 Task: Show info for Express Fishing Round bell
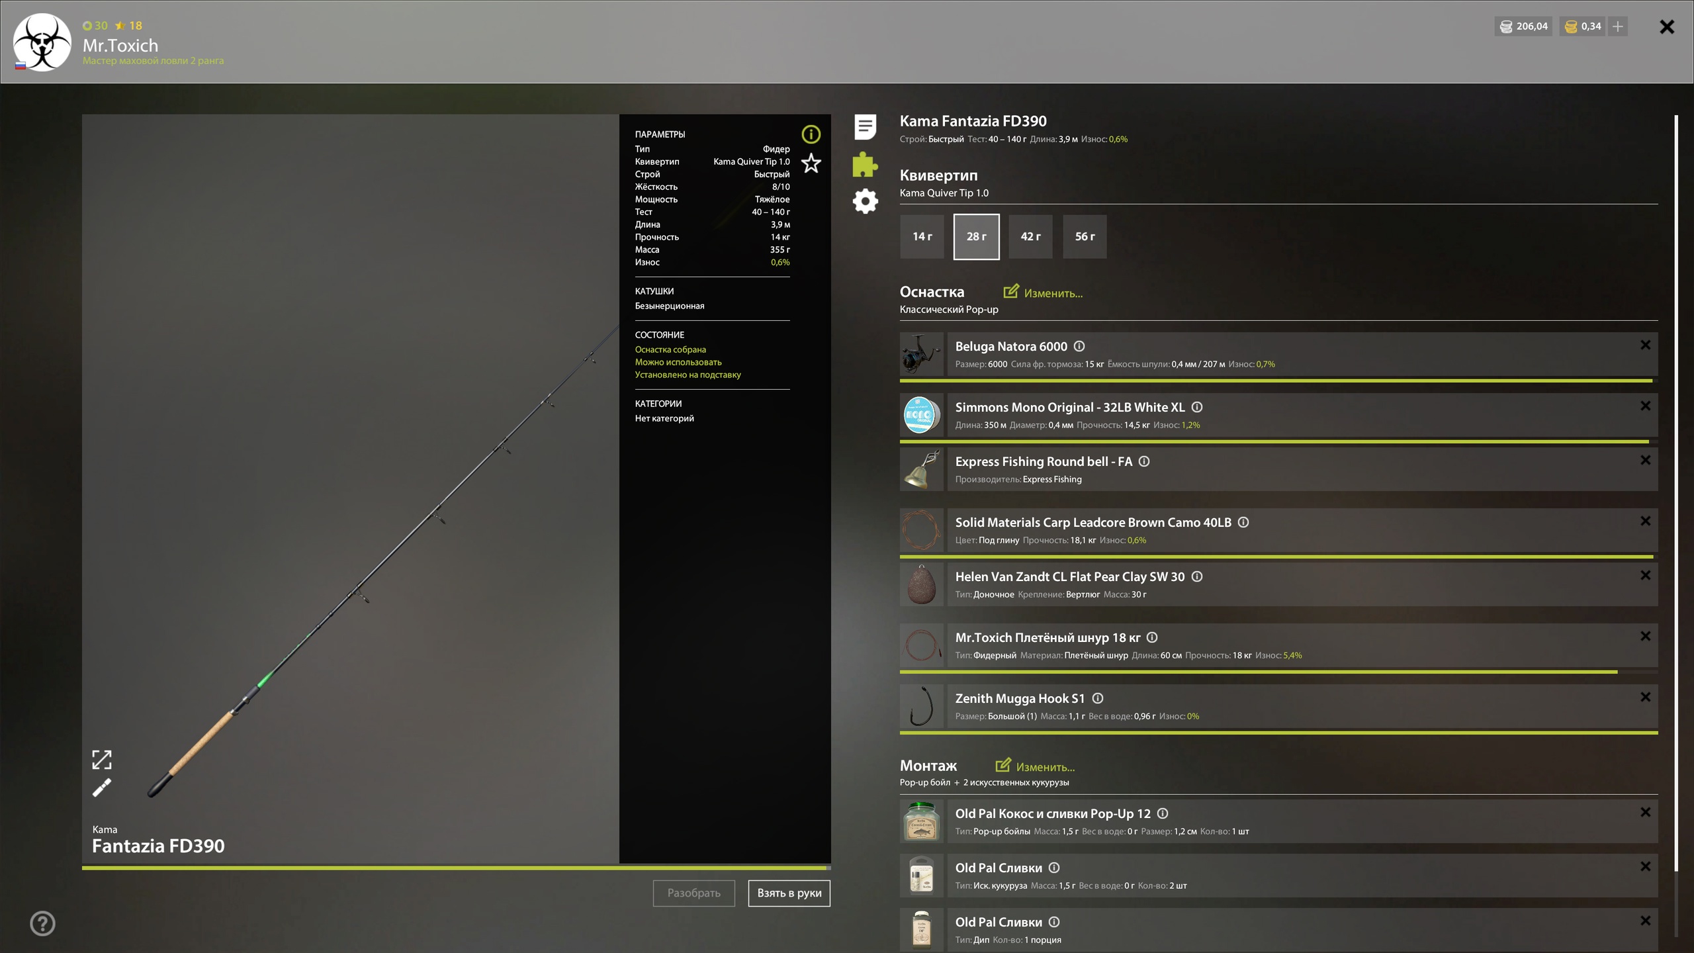(1144, 461)
